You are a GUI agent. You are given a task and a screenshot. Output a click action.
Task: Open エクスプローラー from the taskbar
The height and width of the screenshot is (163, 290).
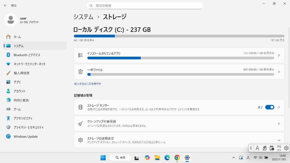[157, 158]
